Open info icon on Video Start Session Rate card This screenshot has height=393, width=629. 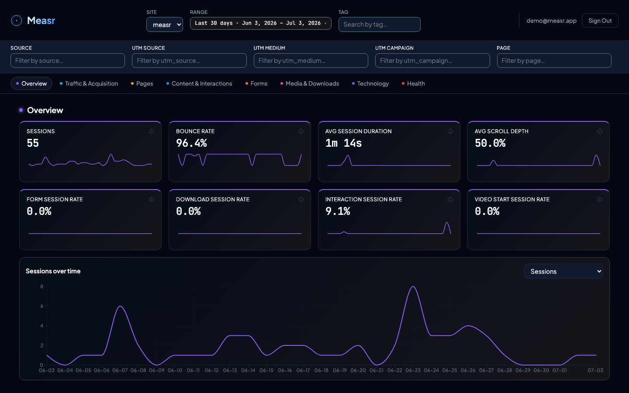(x=600, y=200)
